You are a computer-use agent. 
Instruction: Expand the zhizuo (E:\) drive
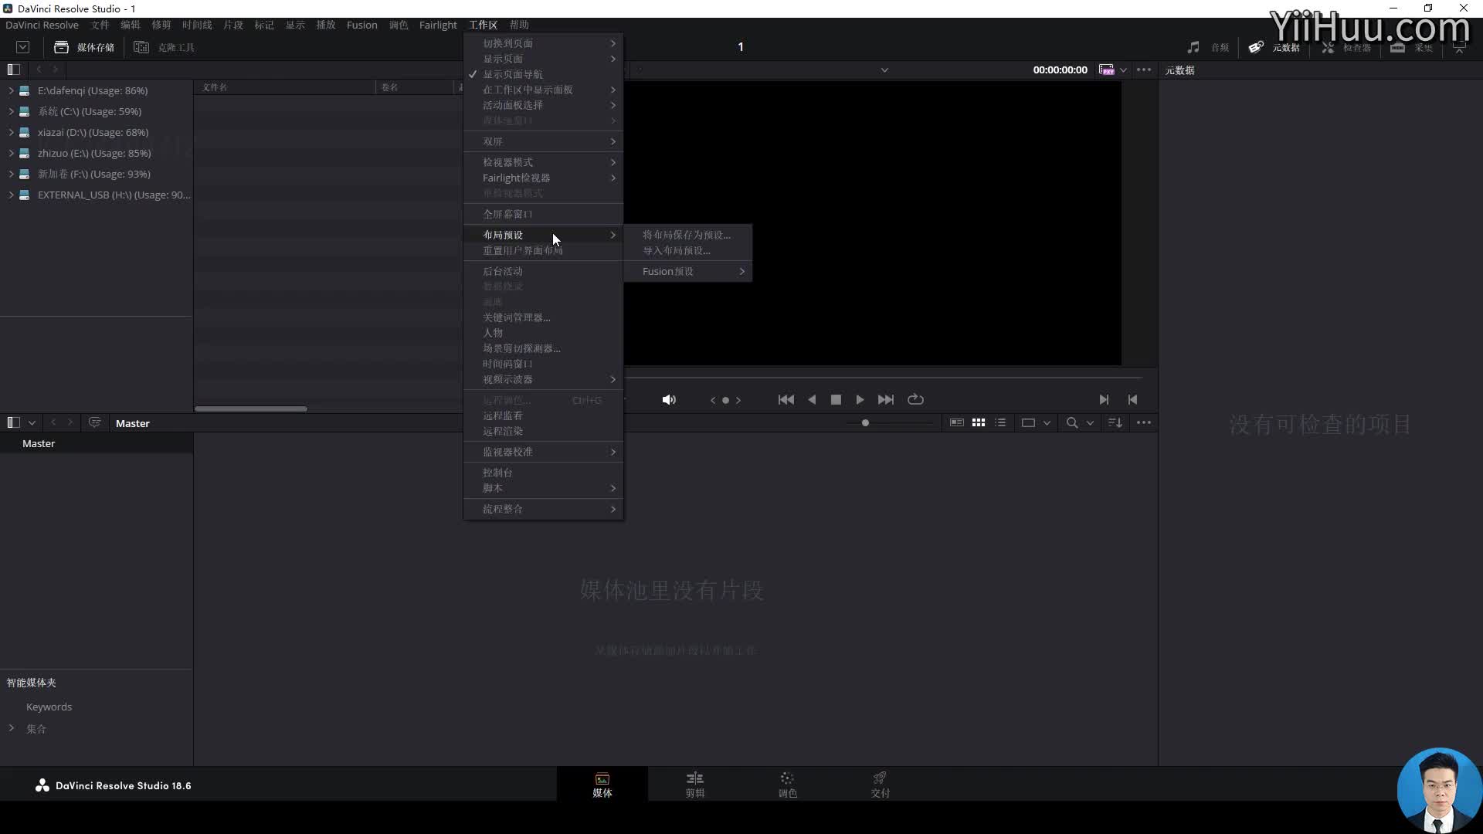pyautogui.click(x=11, y=153)
